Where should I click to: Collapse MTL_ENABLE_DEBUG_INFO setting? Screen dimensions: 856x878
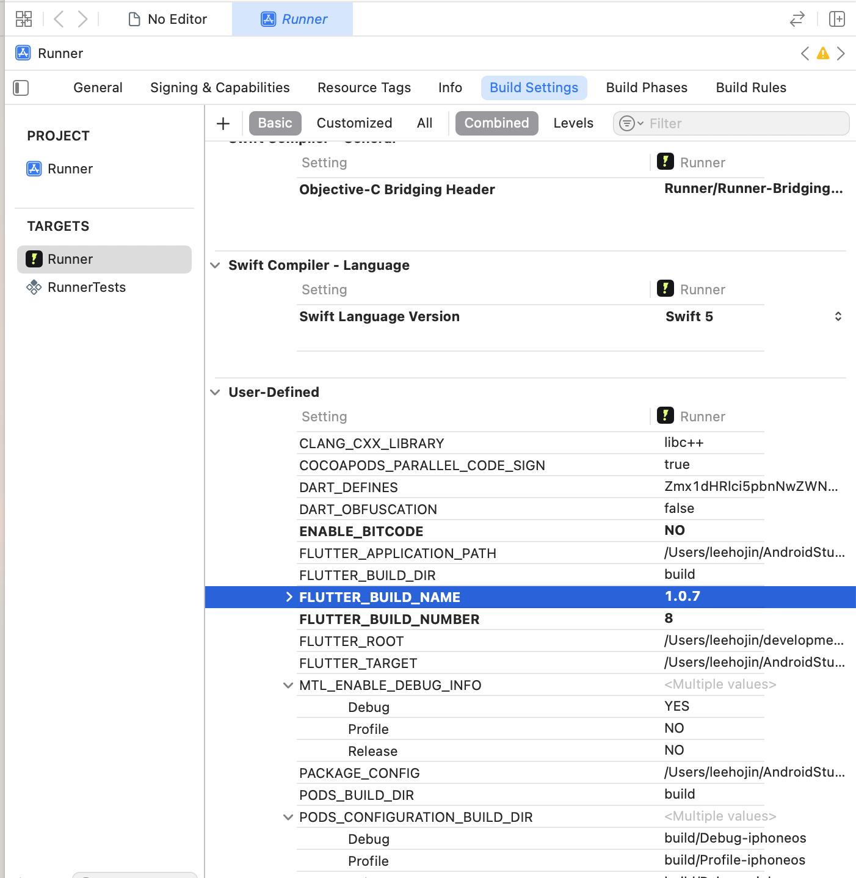pos(288,686)
